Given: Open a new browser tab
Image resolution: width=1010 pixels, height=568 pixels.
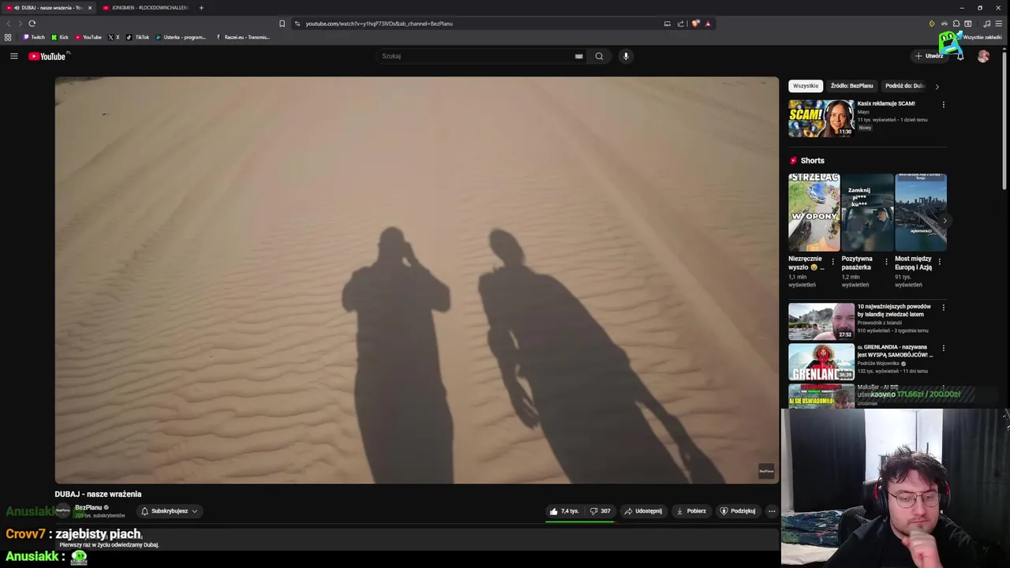Looking at the screenshot, I should pos(201,8).
